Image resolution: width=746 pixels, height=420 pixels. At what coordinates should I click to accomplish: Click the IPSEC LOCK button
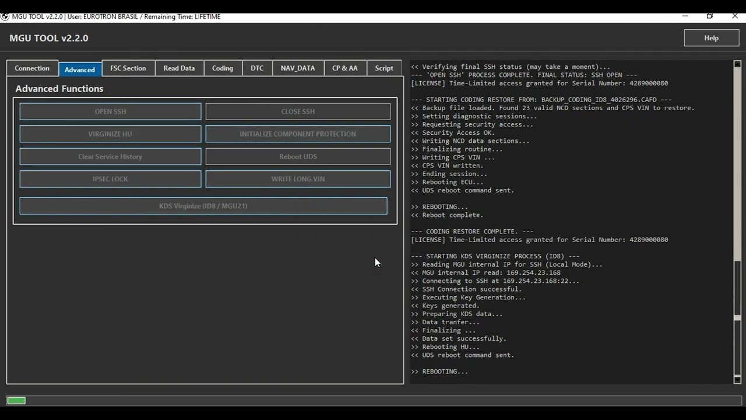110,179
